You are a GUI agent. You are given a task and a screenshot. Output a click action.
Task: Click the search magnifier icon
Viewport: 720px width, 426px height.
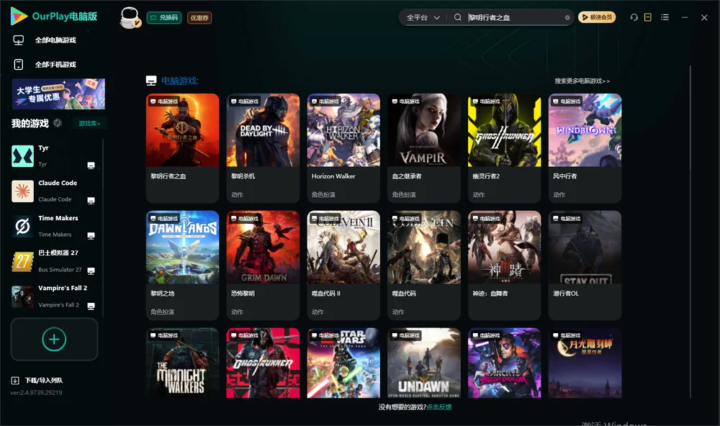click(458, 17)
